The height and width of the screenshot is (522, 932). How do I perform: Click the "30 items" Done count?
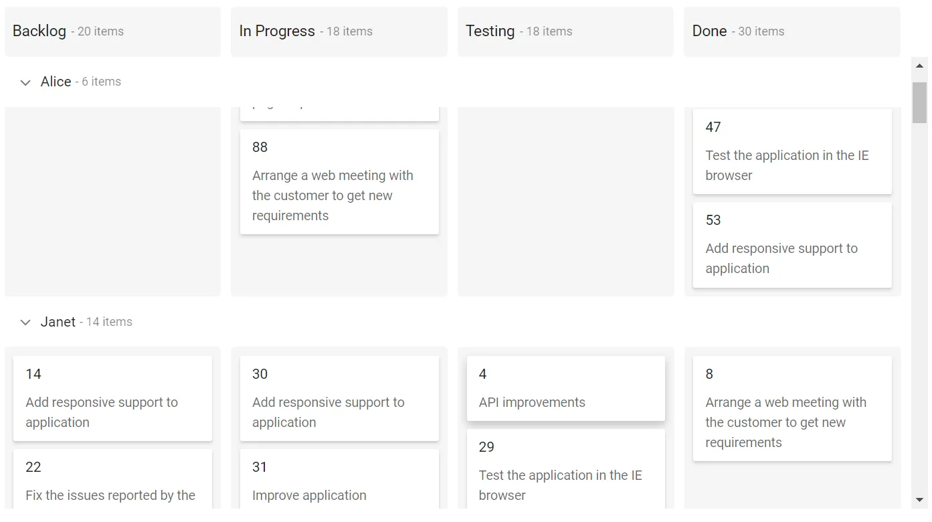pos(761,31)
